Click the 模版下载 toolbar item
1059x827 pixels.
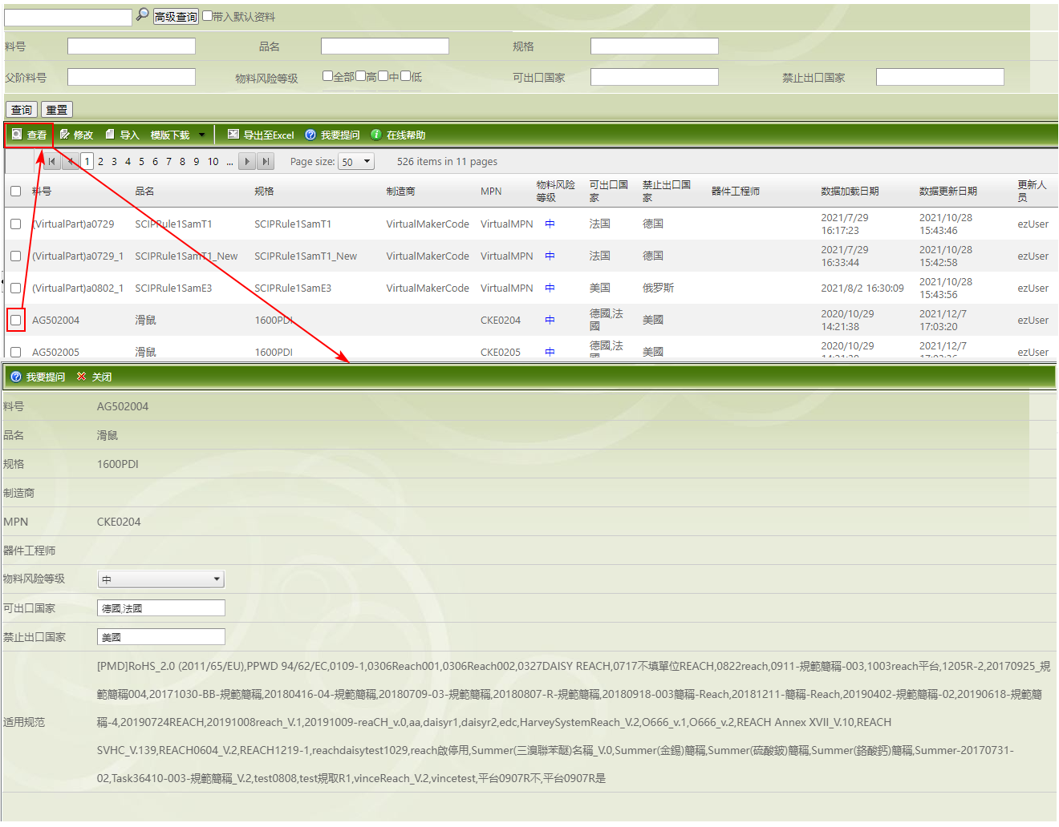(x=170, y=135)
